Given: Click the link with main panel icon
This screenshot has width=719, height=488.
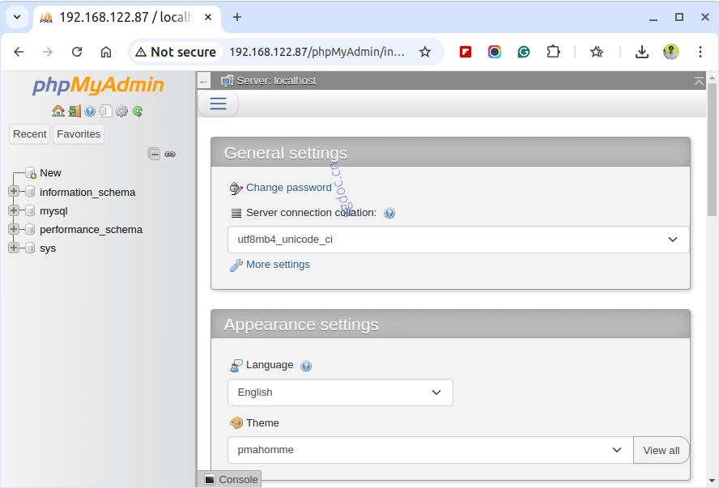Looking at the screenshot, I should pyautogui.click(x=170, y=154).
